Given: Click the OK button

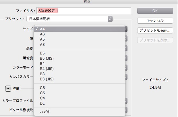Looking at the screenshot, I should (x=155, y=11).
